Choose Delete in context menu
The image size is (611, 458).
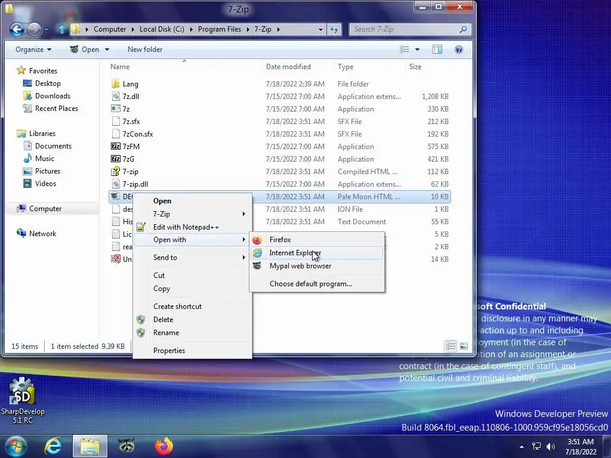(x=193, y=320)
